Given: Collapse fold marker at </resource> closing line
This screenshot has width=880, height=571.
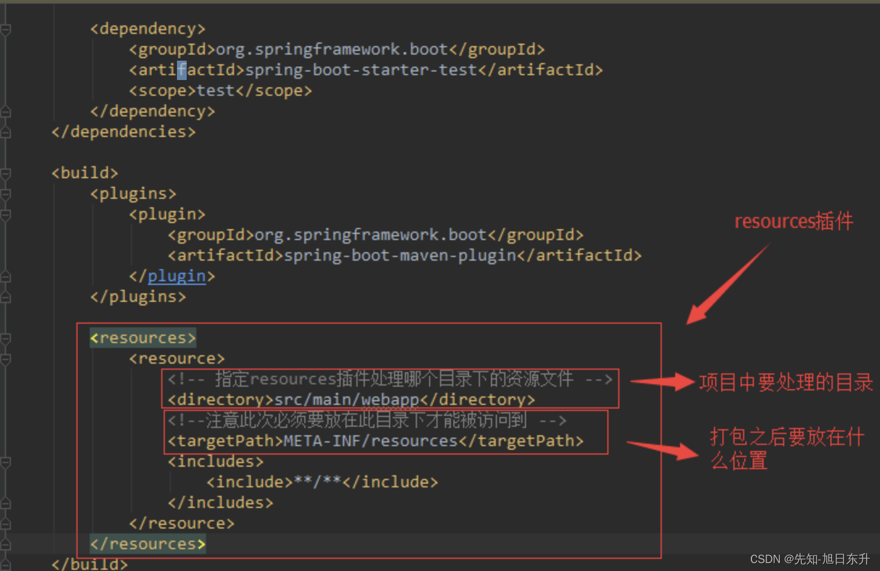Looking at the screenshot, I should point(5,524).
